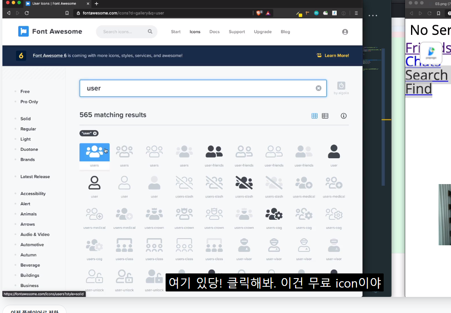
Task: Open the info circle beside view toggles
Action: point(343,116)
